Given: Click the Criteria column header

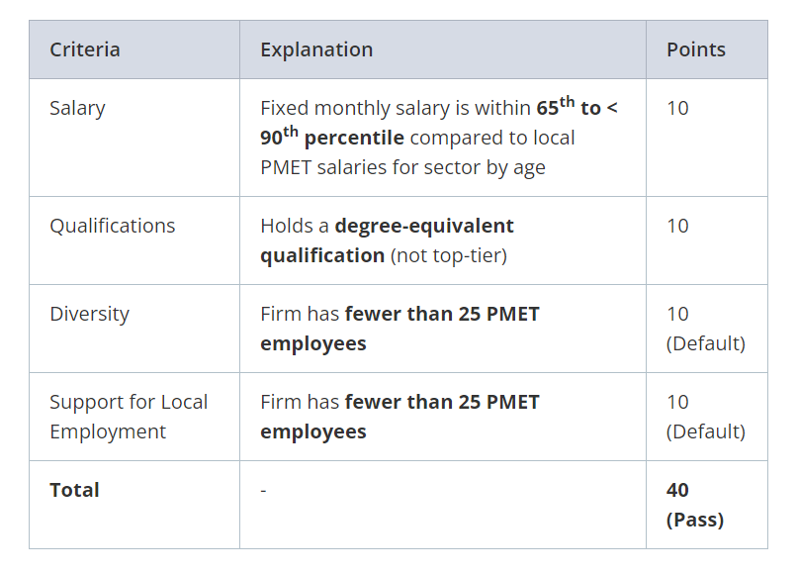Looking at the screenshot, I should coord(84,49).
